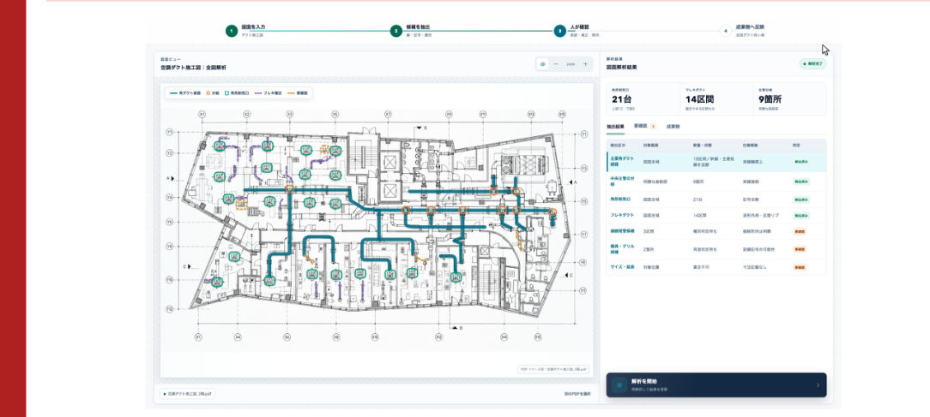Viewport: 930px width, 417px height.
Task: Click the 要確認 orange dashed legend entry
Action: point(297,93)
